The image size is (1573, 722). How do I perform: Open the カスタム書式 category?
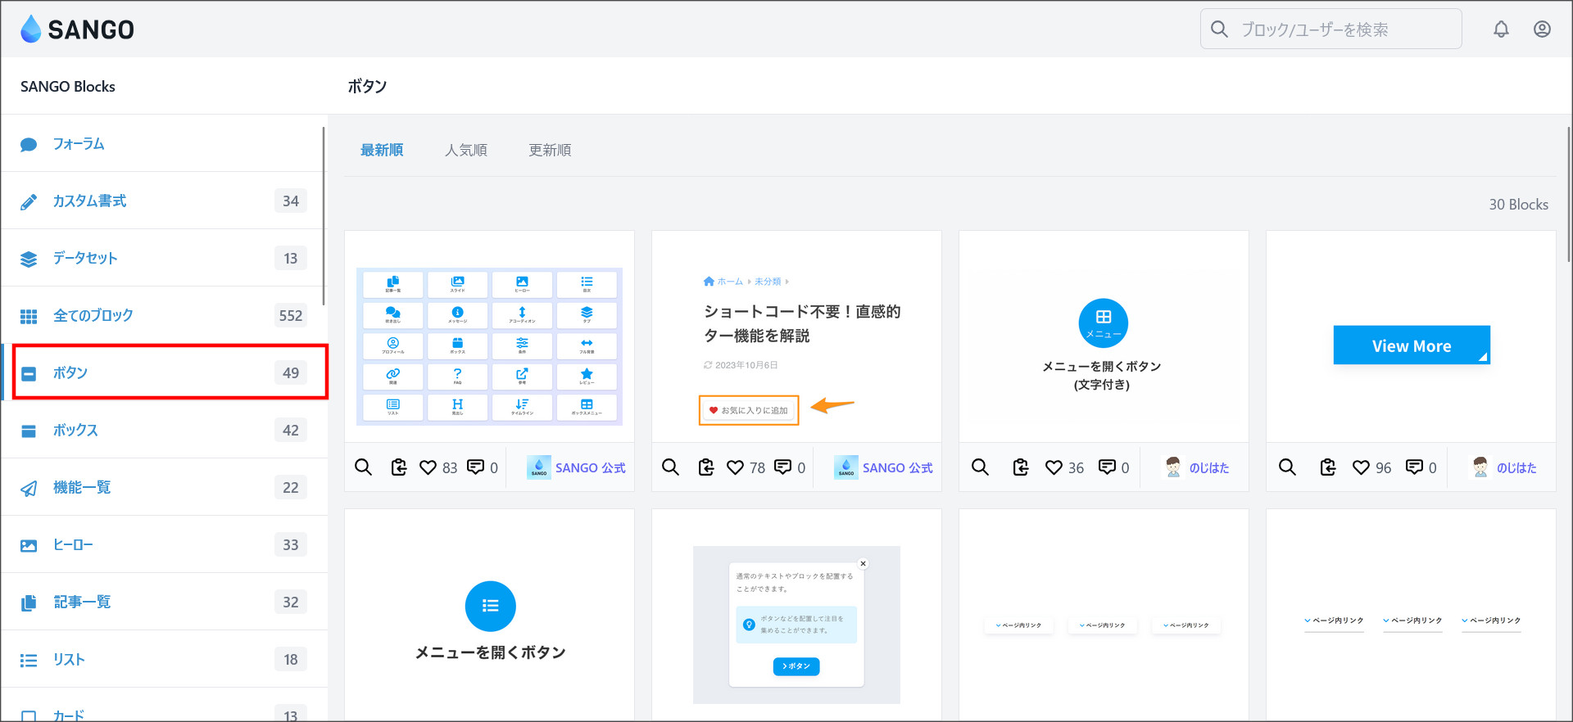click(89, 201)
